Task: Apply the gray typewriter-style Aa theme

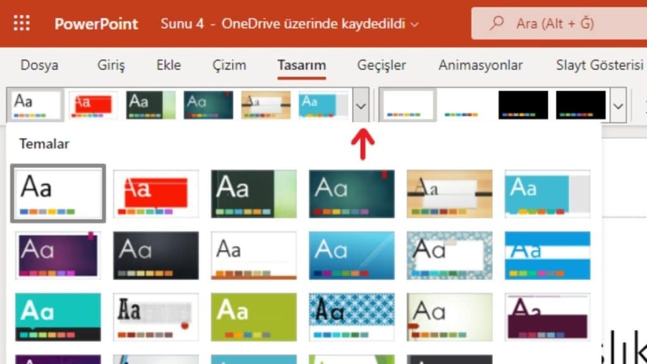Action: click(156, 317)
